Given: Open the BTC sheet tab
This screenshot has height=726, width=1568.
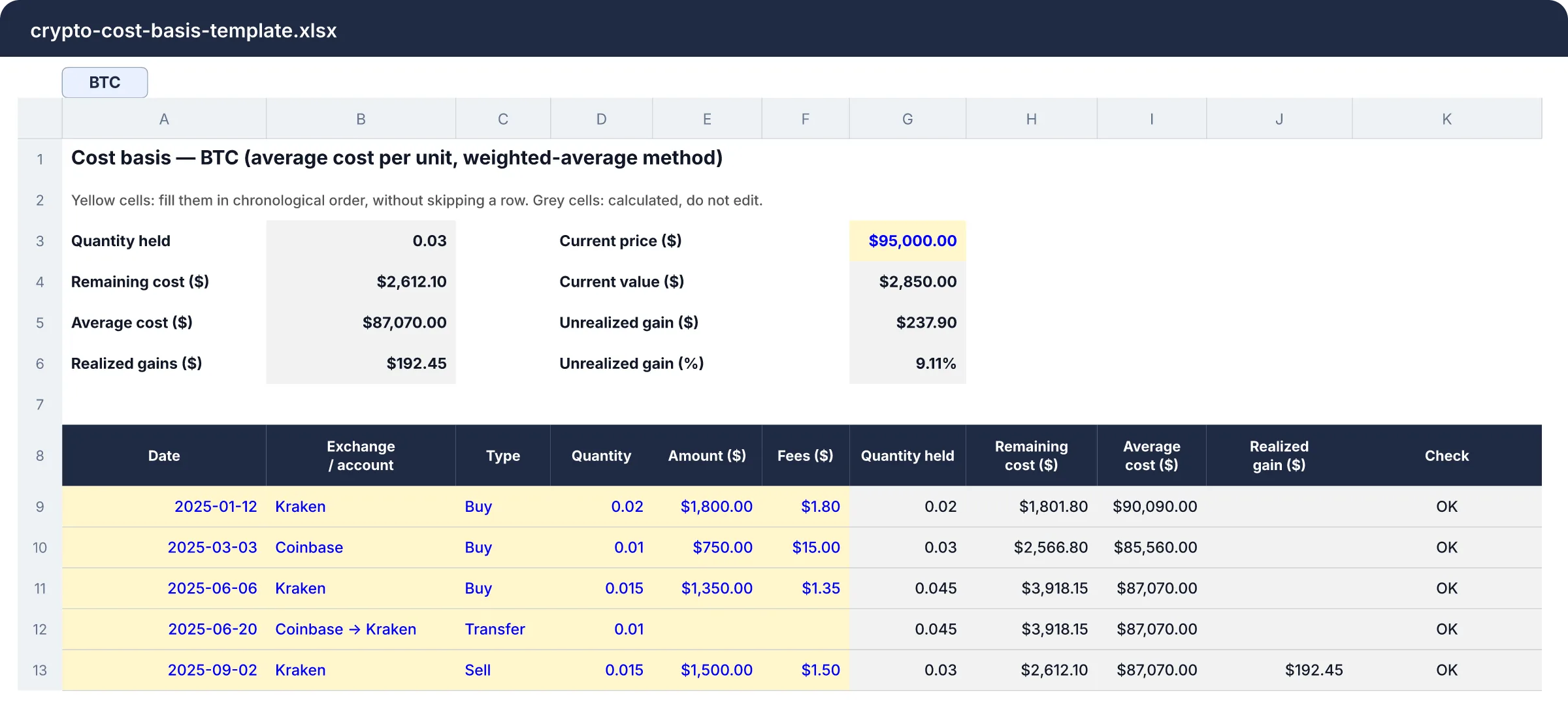Looking at the screenshot, I should (x=105, y=82).
